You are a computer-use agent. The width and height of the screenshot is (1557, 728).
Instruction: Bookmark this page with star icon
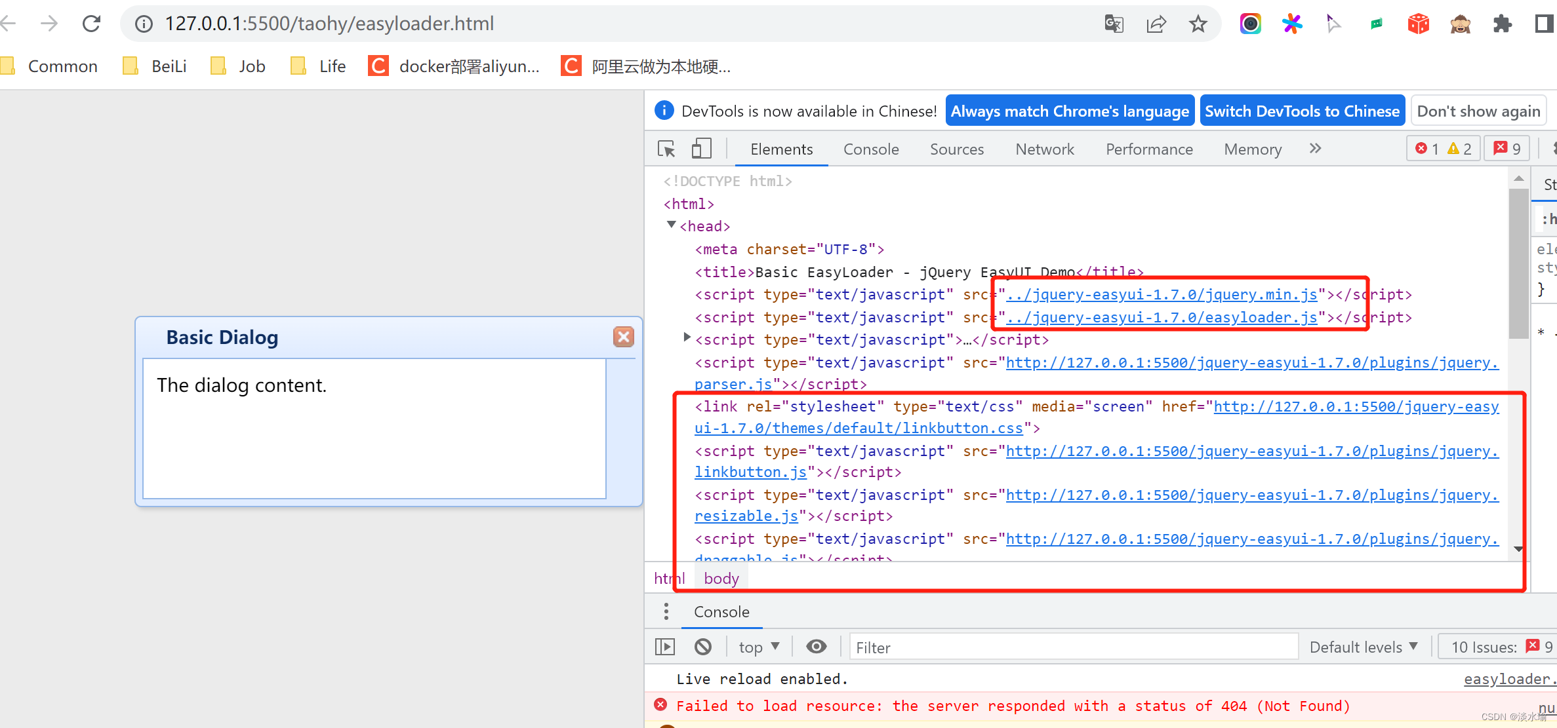[x=1198, y=24]
